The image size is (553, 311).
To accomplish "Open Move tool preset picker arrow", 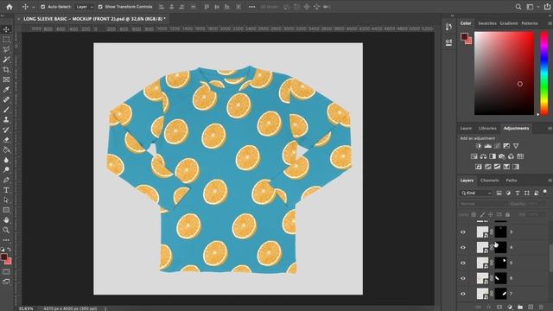I will (34, 7).
